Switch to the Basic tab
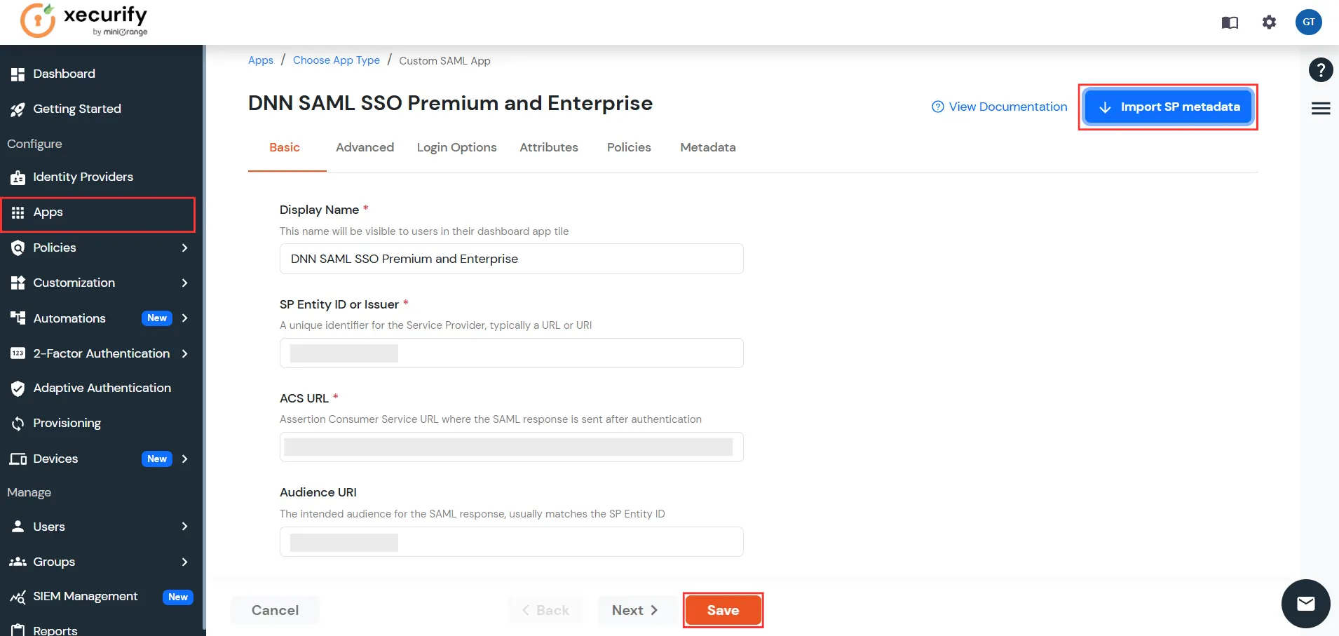Image resolution: width=1339 pixels, height=636 pixels. click(x=285, y=147)
